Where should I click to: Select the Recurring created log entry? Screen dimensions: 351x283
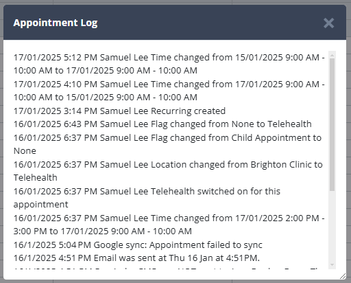[119, 111]
